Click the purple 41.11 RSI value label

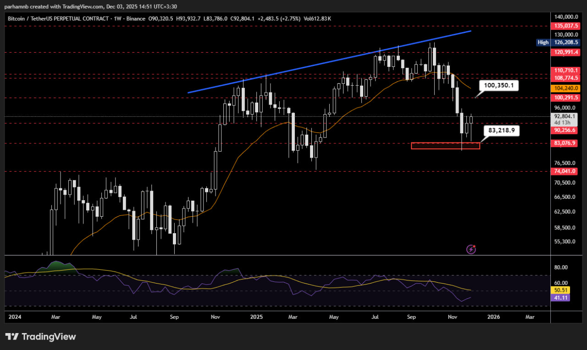[x=561, y=298]
